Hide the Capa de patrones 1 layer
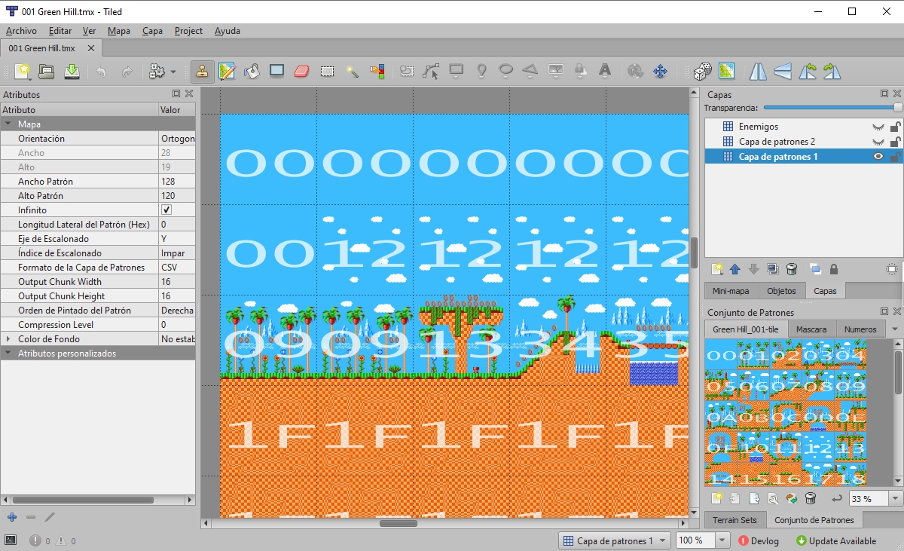Image resolution: width=904 pixels, height=551 pixels. coord(878,157)
